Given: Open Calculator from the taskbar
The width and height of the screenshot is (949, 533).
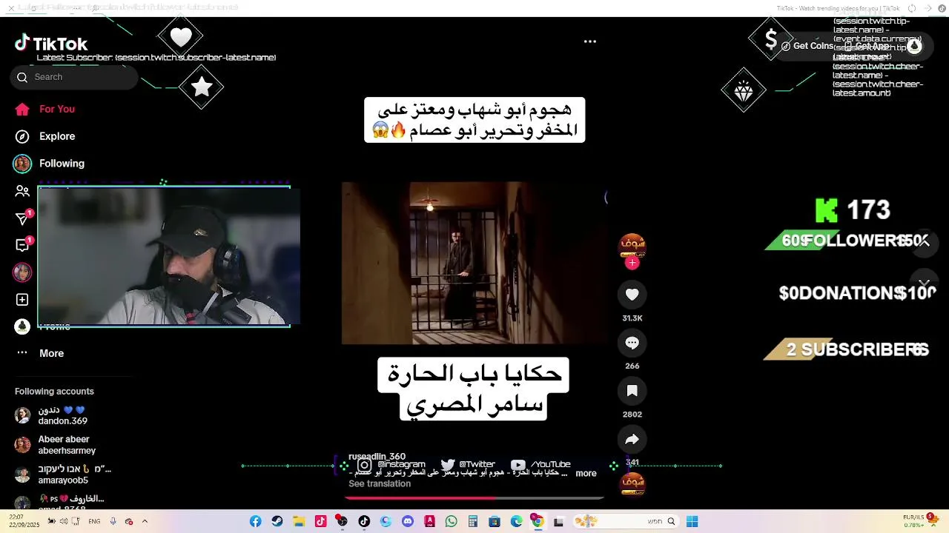Looking at the screenshot, I should point(473,521).
